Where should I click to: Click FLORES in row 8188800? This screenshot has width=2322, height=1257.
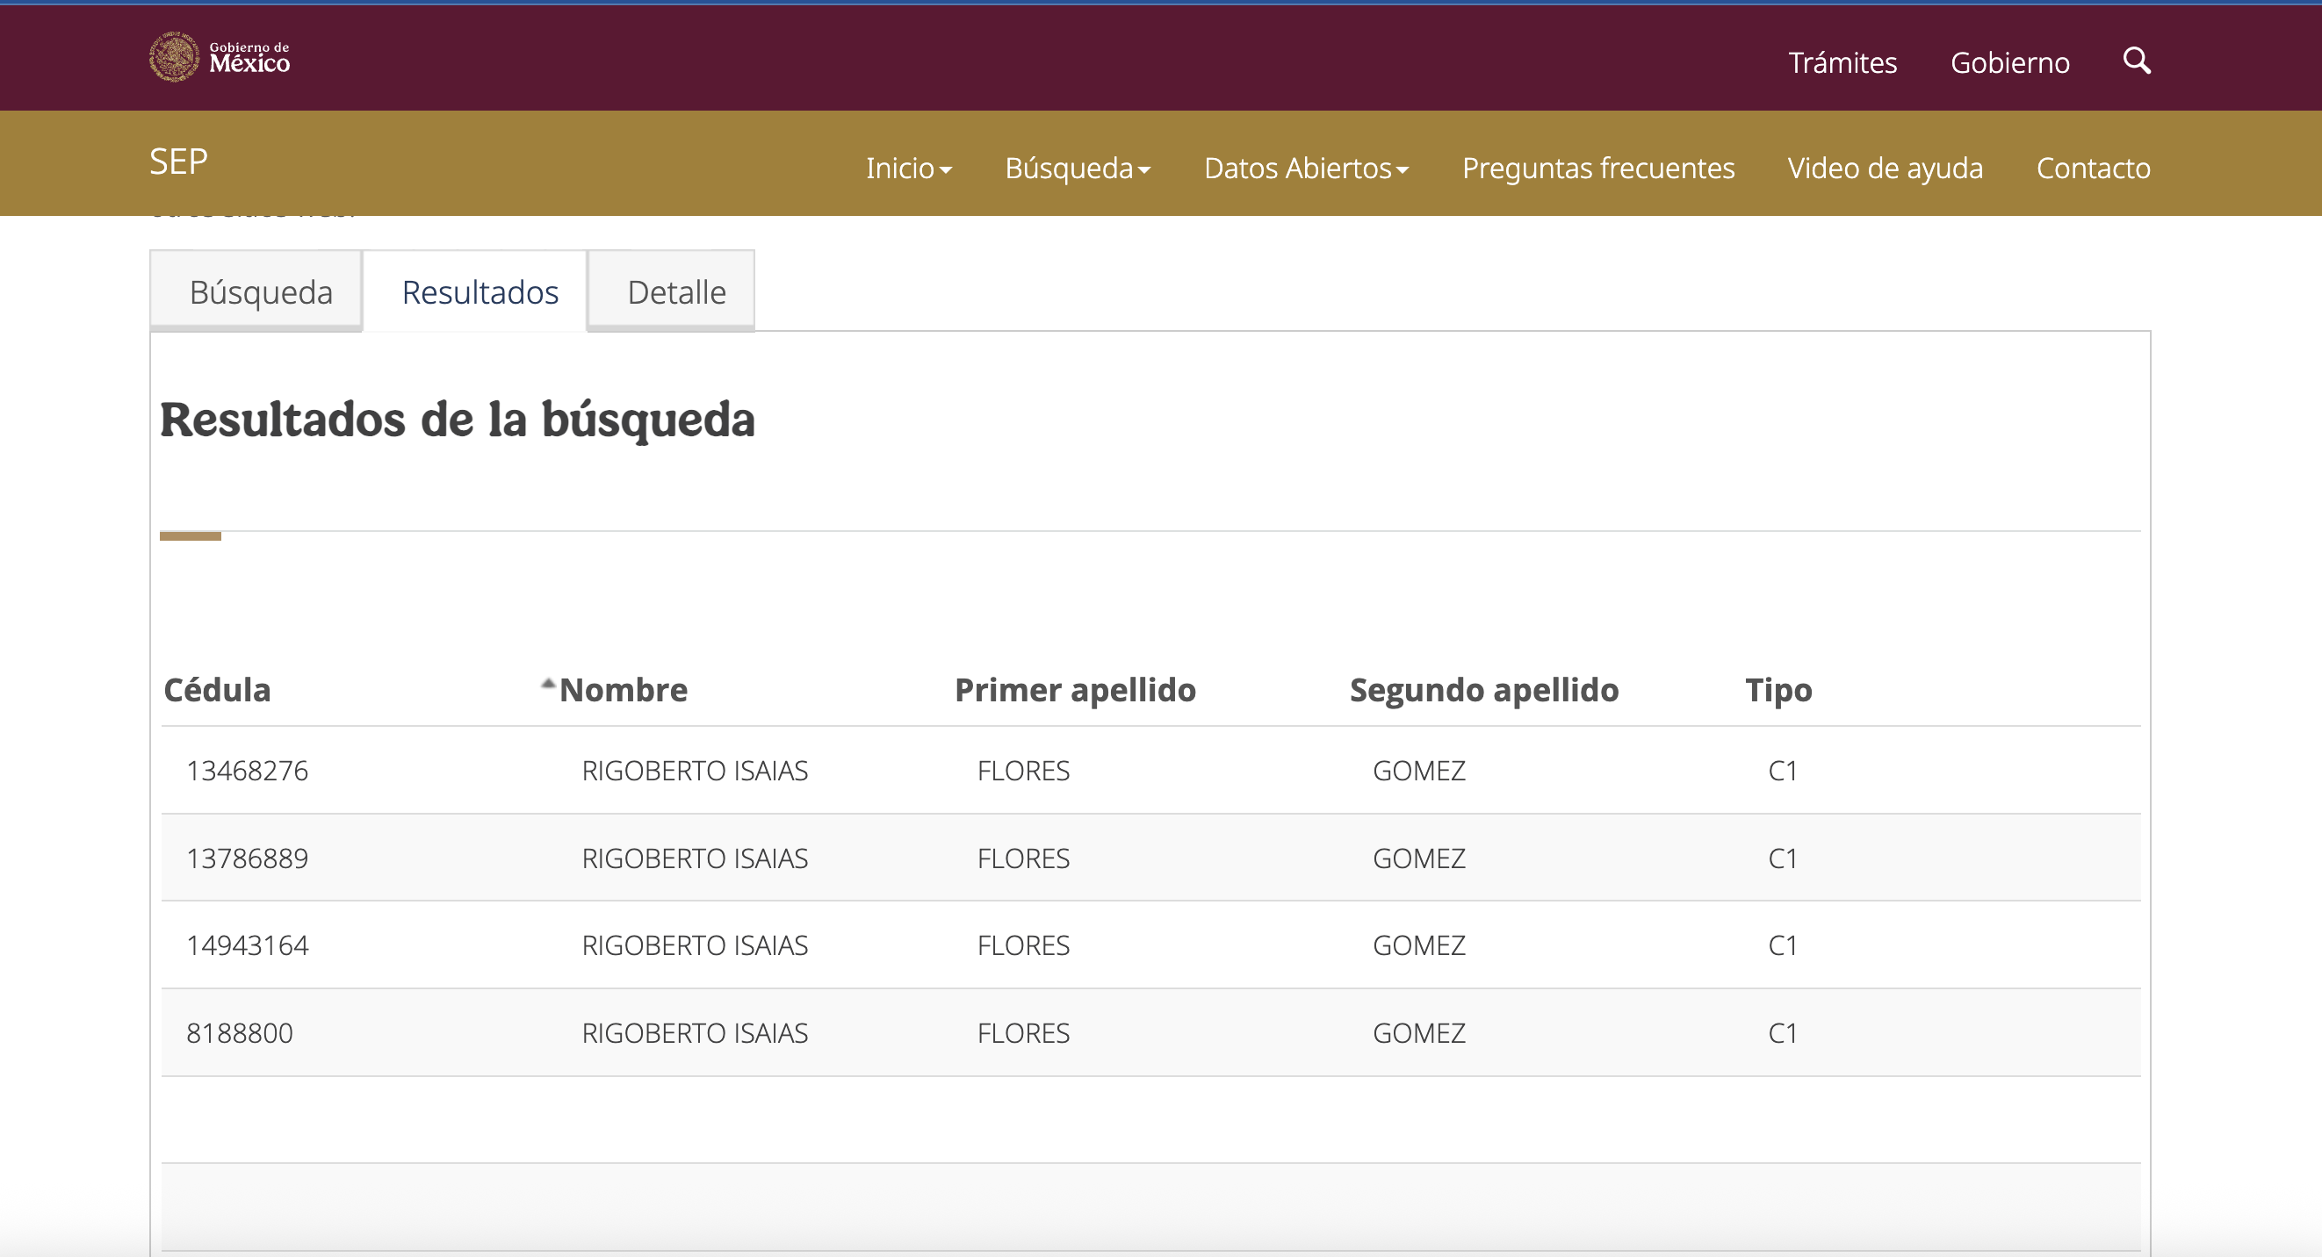pos(1023,1032)
